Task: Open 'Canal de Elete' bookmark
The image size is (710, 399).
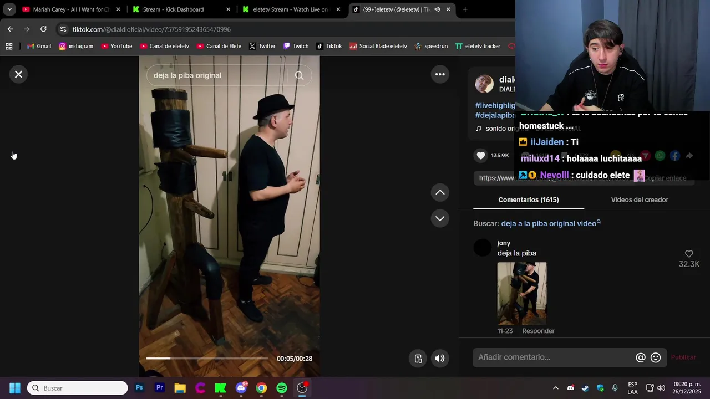Action: coord(219,46)
